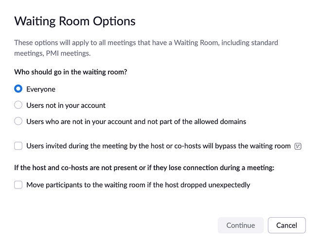Enable invited users bypass waiting room checkbox

[x=18, y=145]
